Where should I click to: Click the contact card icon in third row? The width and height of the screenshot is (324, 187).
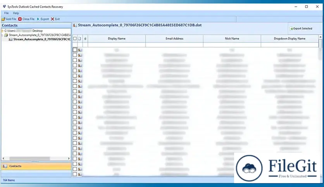click(x=80, y=60)
